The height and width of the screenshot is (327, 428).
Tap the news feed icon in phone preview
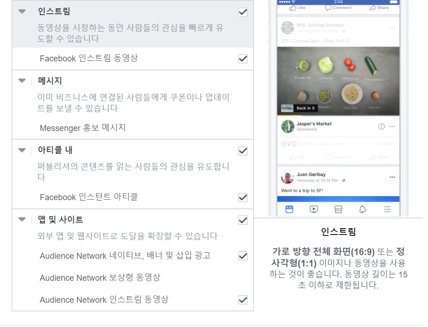pos(289,210)
